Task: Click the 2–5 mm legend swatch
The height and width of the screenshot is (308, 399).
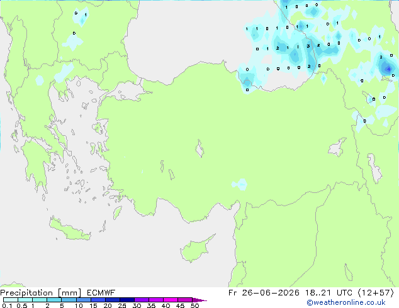Action: point(54,300)
